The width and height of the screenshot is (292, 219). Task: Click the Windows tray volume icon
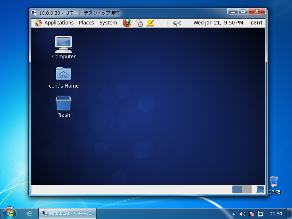(242, 214)
